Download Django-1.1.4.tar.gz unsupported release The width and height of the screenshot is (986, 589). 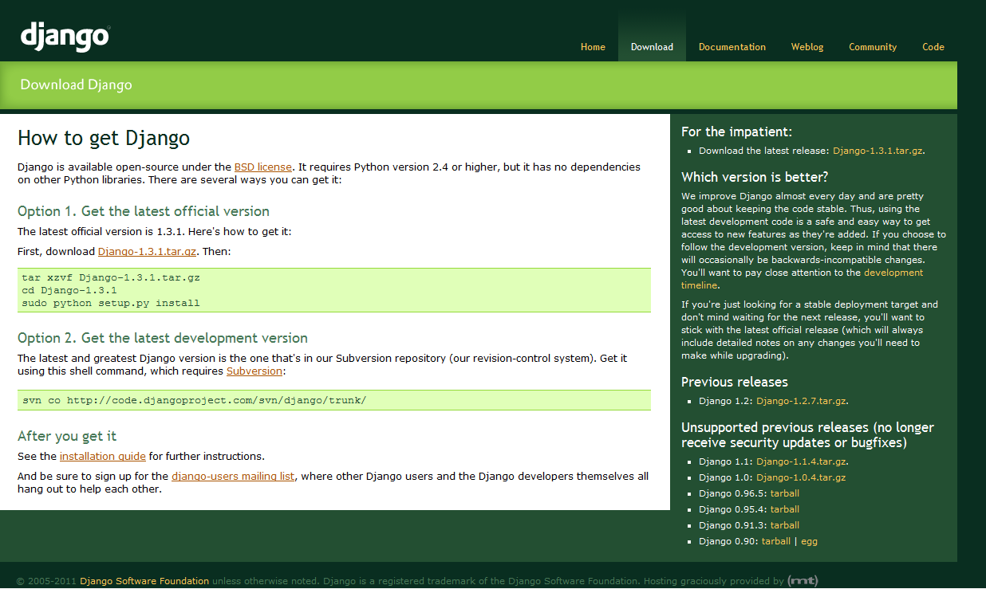click(802, 461)
